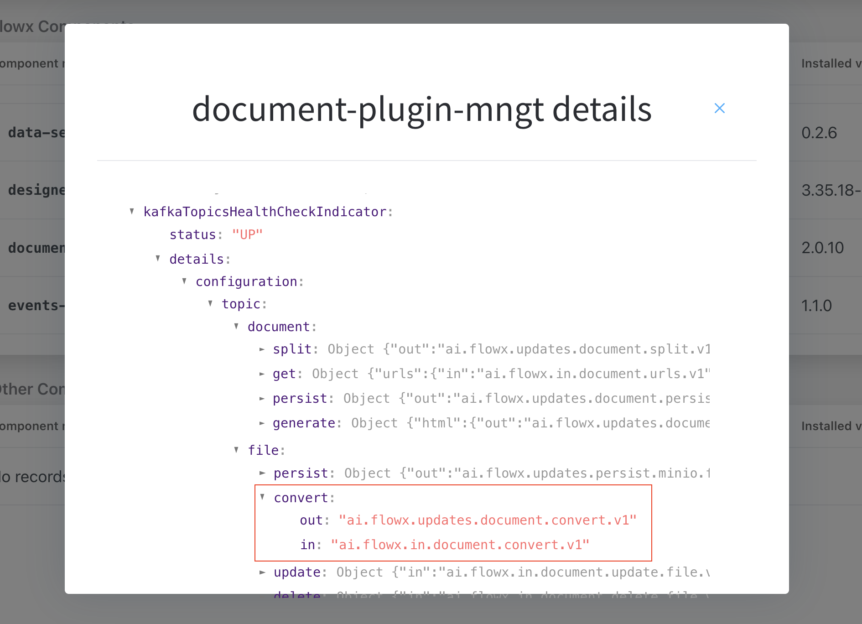Click version 3.35.18 in background table

(831, 190)
